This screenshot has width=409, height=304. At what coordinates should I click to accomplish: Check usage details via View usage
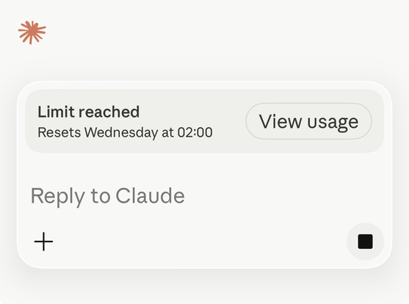(308, 121)
